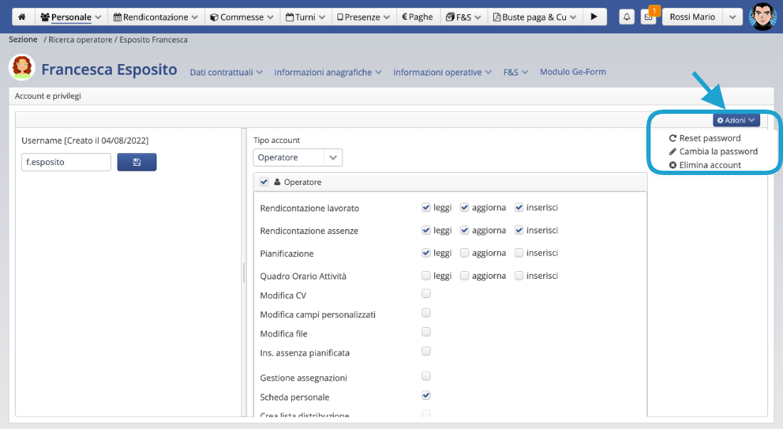Viewport: 783px width, 429px height.
Task: Click the user avatar in top-right corner
Action: [x=762, y=16]
